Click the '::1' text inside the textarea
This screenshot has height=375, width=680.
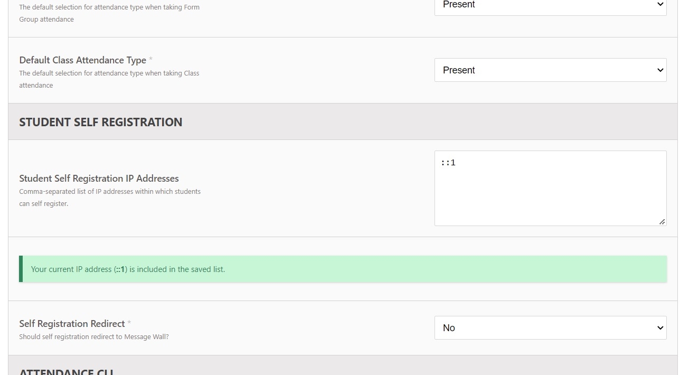pos(448,163)
